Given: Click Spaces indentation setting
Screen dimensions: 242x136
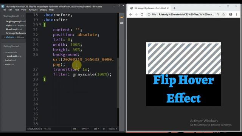Looking at the screenshot, I should point(113,129).
